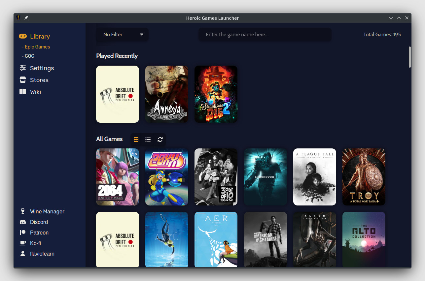The image size is (425, 281).
Task: Open Alien Isolation game card
Action: (315, 239)
